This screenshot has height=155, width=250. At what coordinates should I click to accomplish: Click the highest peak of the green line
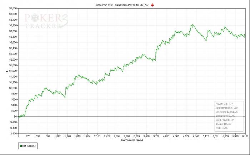point(193,24)
